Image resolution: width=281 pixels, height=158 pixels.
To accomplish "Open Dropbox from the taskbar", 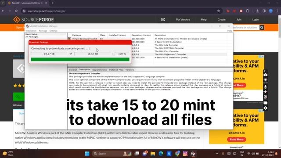I will pyautogui.click(x=169, y=154).
